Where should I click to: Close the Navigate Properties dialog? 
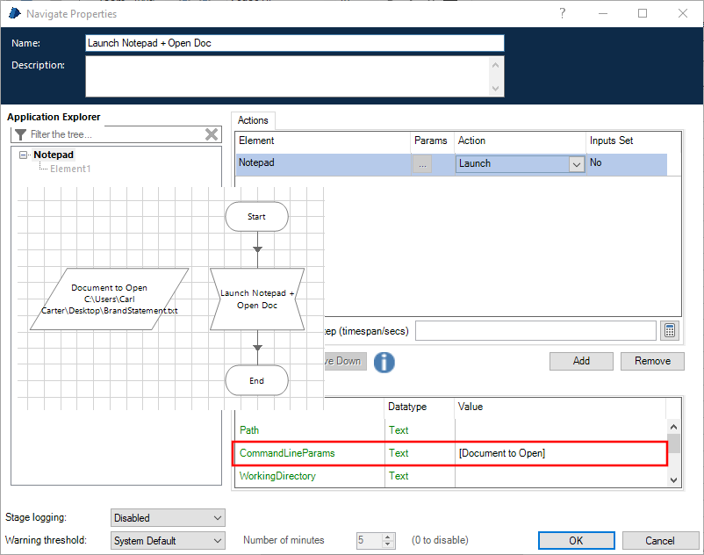(682, 13)
